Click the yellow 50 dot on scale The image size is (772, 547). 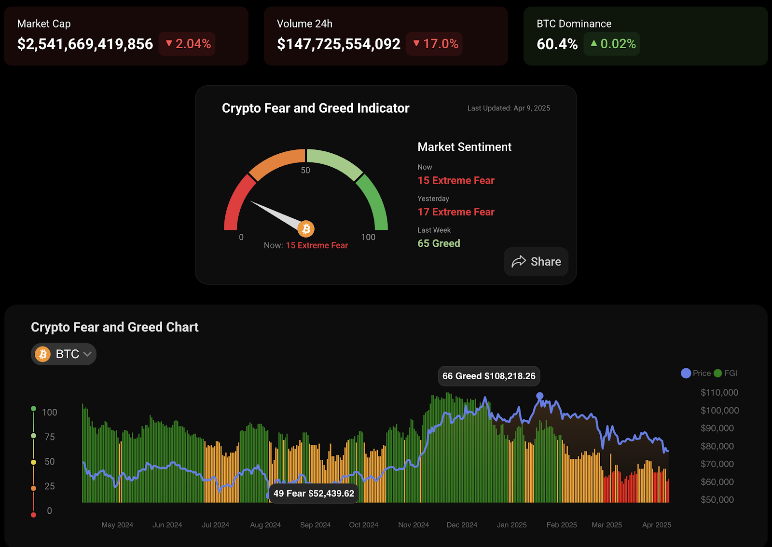[33, 462]
